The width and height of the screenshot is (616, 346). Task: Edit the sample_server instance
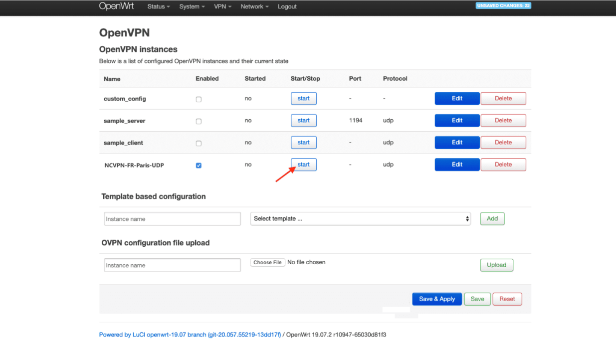[457, 121]
